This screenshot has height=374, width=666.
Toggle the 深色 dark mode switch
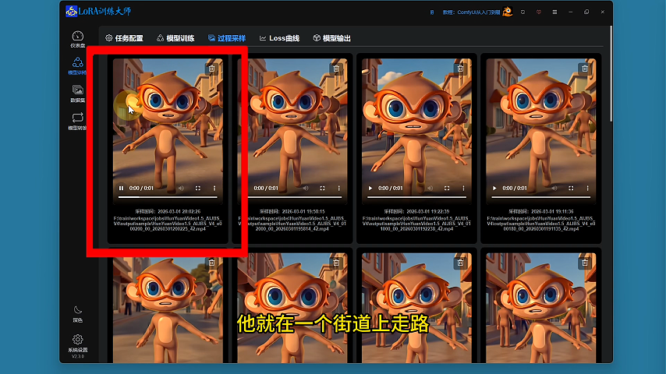(78, 314)
